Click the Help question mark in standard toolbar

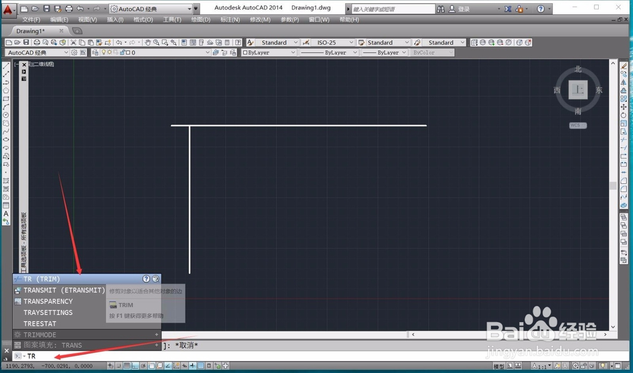click(x=238, y=42)
